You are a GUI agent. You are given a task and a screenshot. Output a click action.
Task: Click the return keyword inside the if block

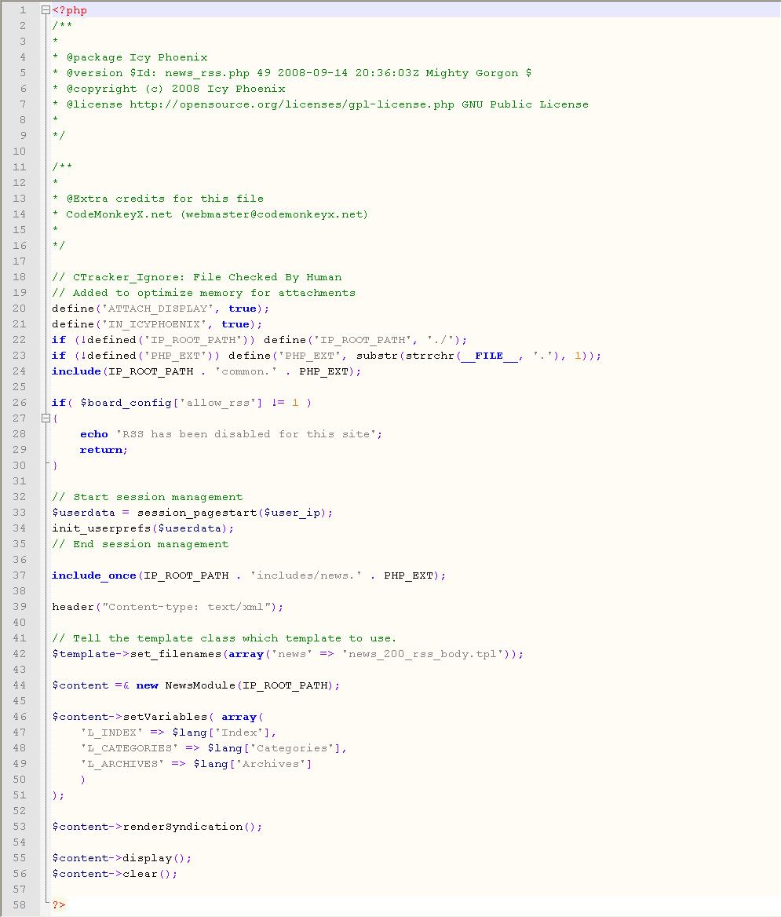tap(101, 450)
